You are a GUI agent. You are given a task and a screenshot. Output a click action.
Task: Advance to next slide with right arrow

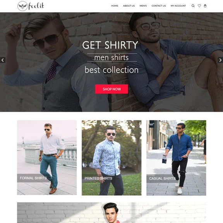pyautogui.click(x=220, y=60)
